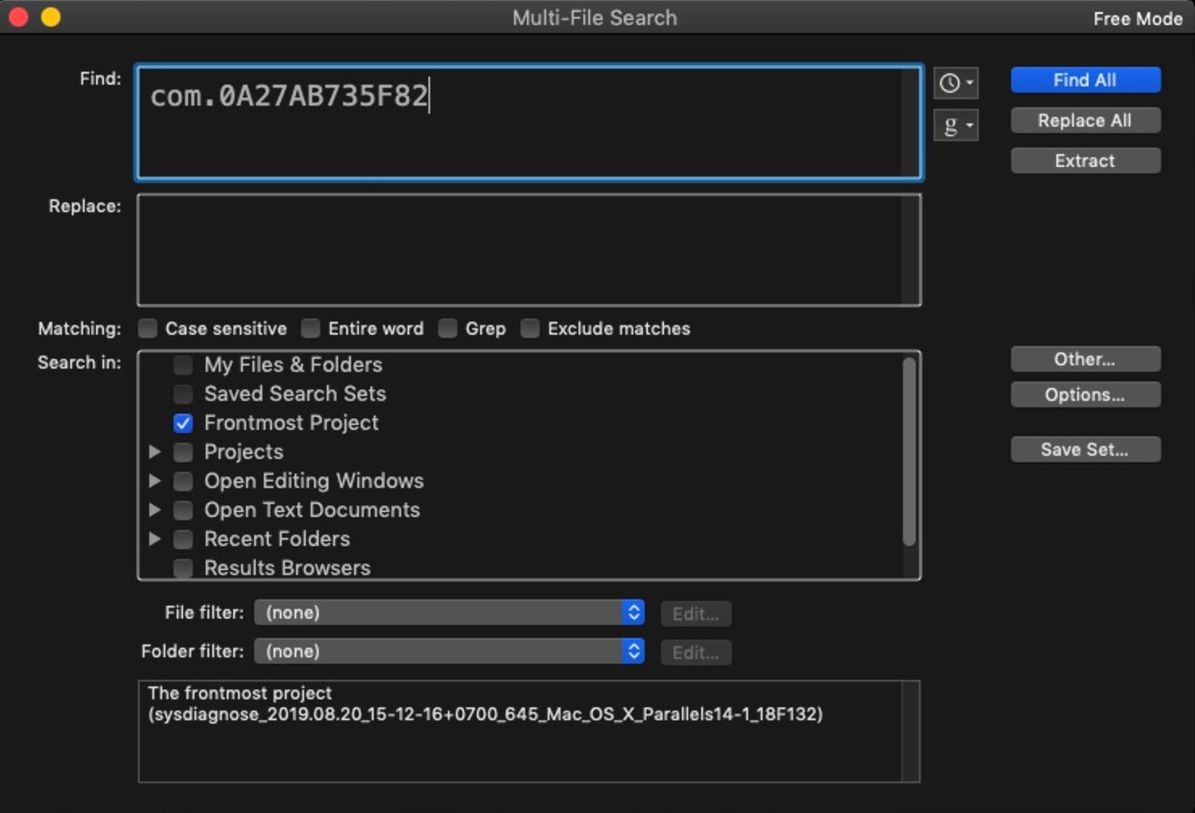Expand the Open Editing Windows group
This screenshot has height=813, width=1195.
[155, 481]
